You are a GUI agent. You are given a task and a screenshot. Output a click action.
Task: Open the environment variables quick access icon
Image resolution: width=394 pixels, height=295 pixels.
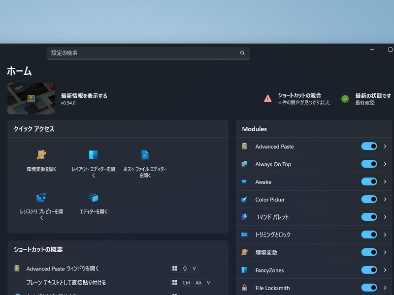(x=41, y=155)
